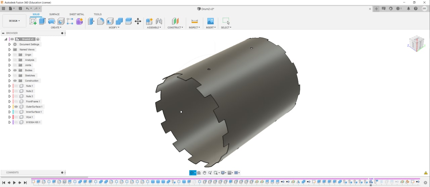Collapse the BROWSER panel arrows
This screenshot has width=430, height=187.
coord(3,33)
